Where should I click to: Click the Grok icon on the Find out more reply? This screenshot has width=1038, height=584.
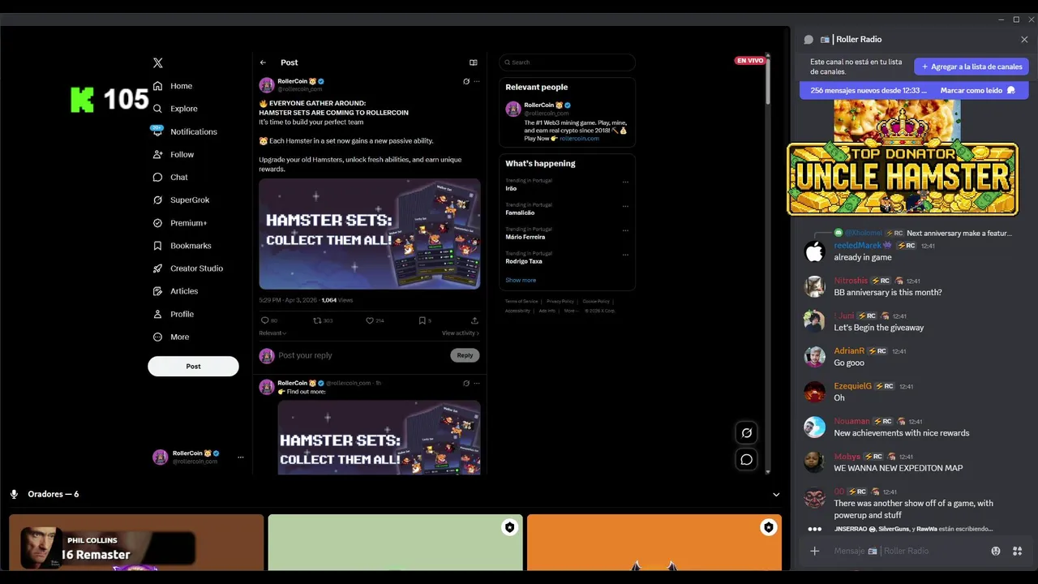point(466,383)
